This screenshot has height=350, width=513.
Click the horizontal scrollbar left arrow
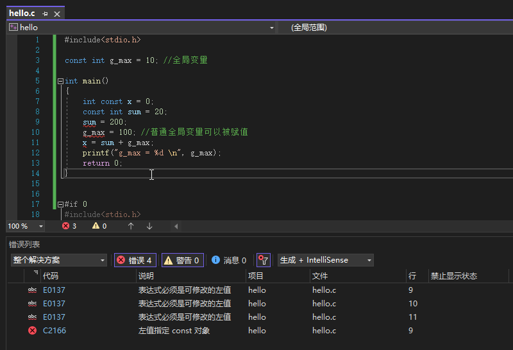[x=176, y=226]
